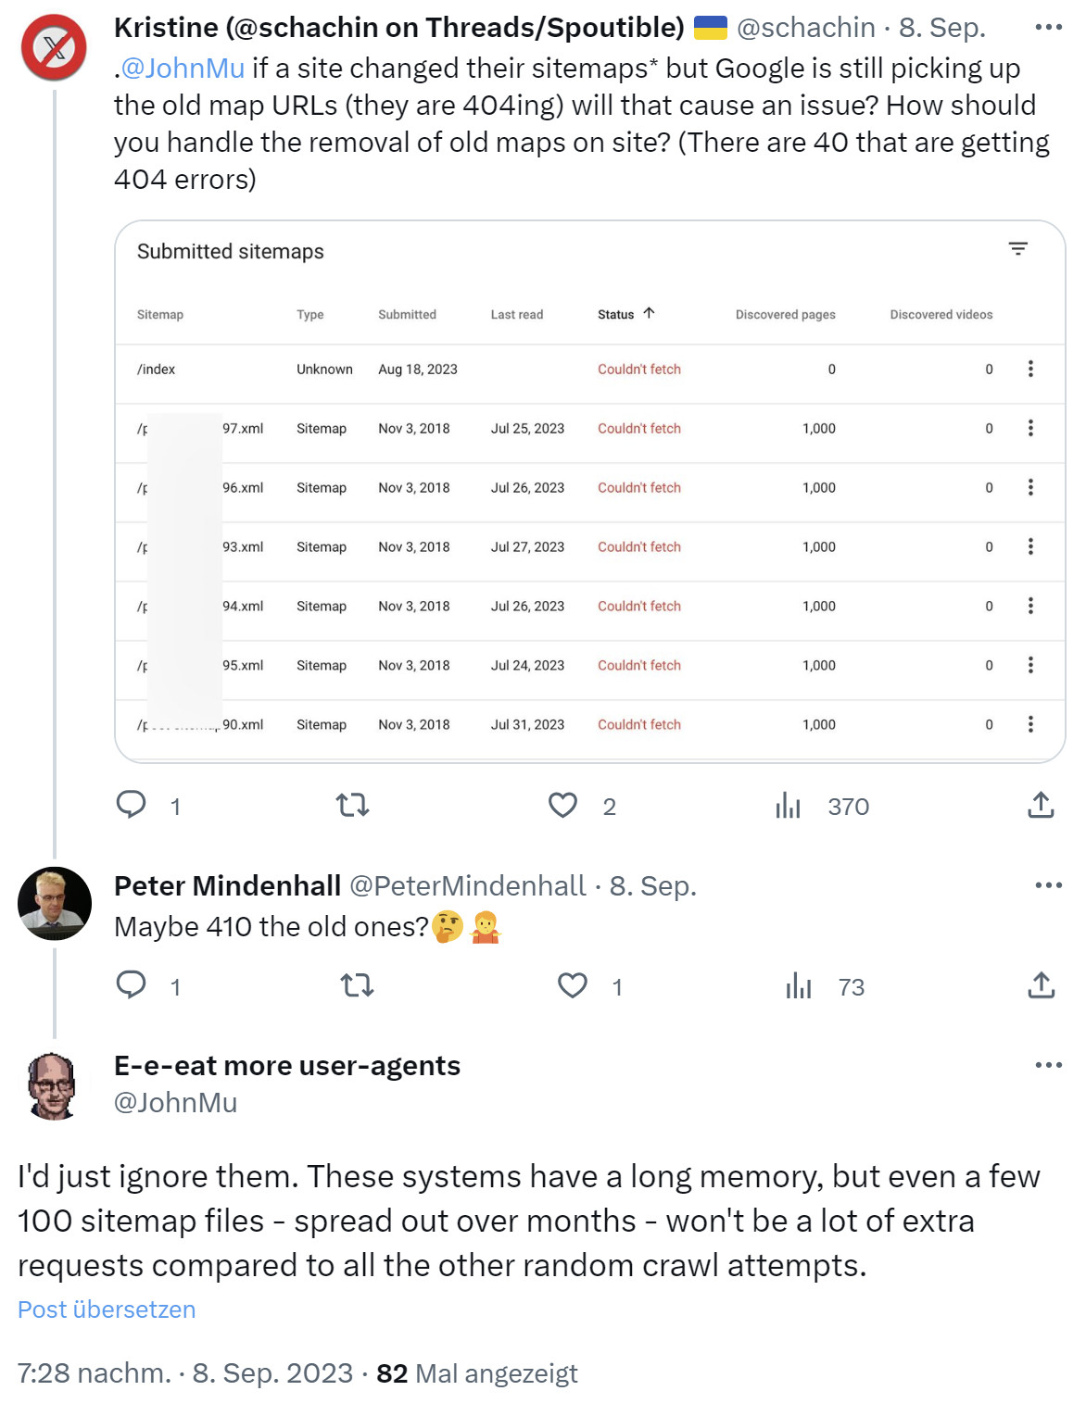
Task: Click the Status column sort arrow
Action: click(650, 314)
